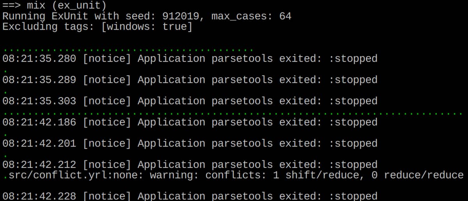The width and height of the screenshot is (468, 201).
Task: Click the timestamp 08:21:42.228
Action: point(39,196)
